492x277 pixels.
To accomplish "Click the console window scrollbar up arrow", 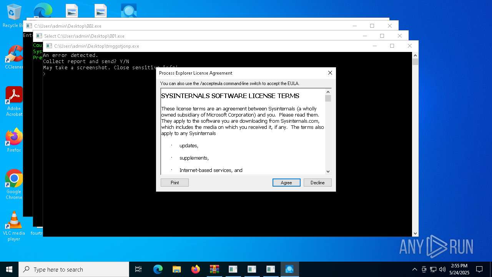I will (x=415, y=55).
